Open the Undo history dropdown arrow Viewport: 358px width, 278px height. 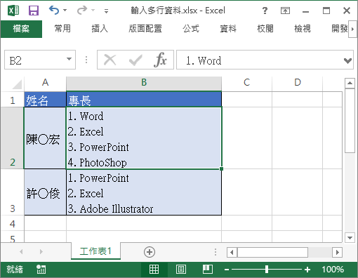[x=65, y=11]
